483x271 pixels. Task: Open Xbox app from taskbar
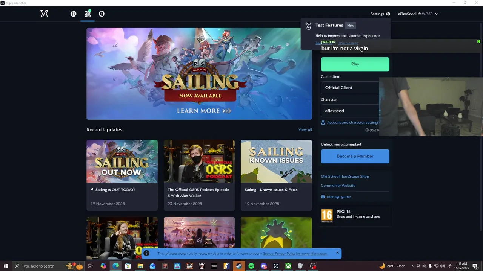coord(288,266)
